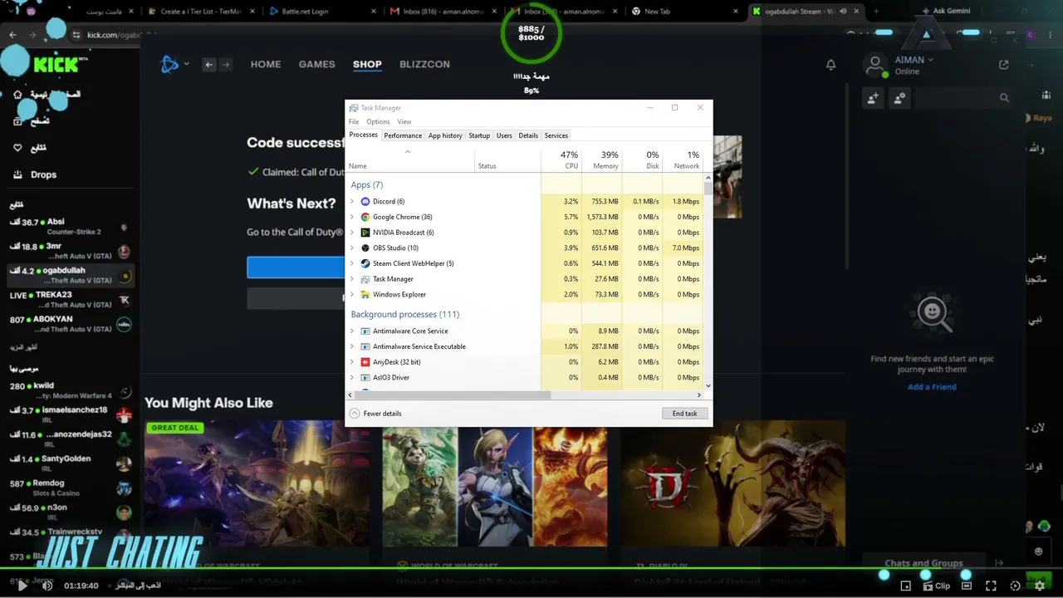
Task: Click the OBS Studio icon in Task Manager
Action: 365,248
